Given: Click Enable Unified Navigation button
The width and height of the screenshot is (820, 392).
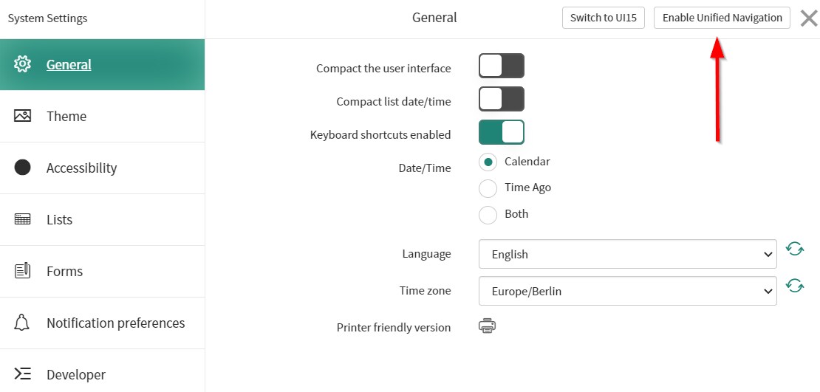Looking at the screenshot, I should click(722, 18).
